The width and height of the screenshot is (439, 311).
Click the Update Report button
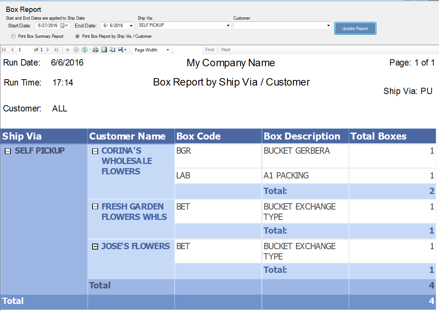(355, 28)
